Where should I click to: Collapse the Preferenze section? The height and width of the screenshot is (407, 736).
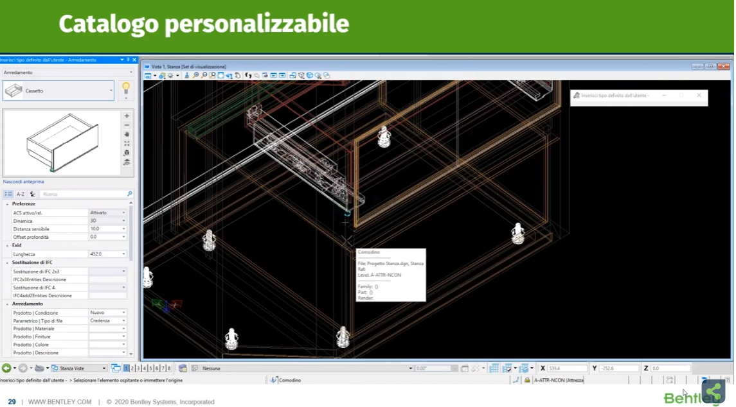coord(8,204)
